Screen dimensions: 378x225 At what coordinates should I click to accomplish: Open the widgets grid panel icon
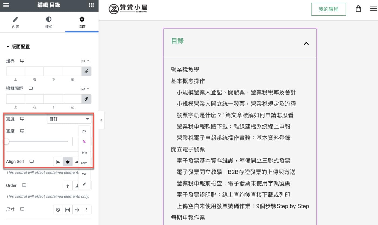point(92,5)
